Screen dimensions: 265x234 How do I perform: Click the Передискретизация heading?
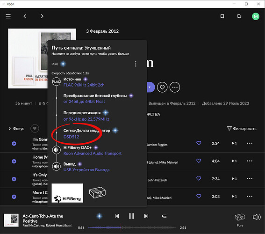point(82,113)
